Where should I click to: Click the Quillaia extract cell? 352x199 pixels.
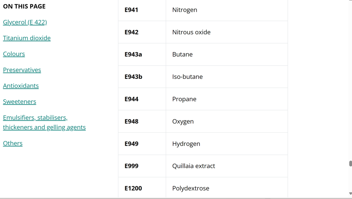click(x=194, y=166)
